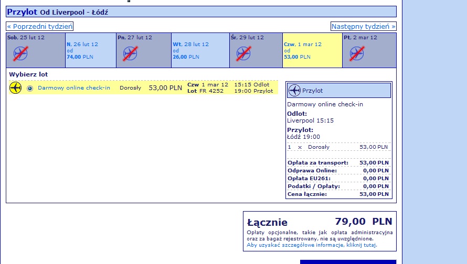Open 'Aby uzyskać szczegółowe informacje, kliknij tutaj' link

pos(312,245)
